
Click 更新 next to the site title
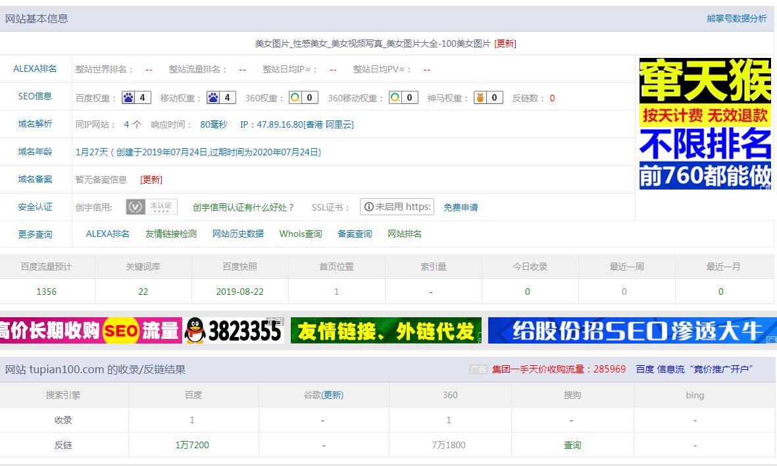(x=505, y=43)
